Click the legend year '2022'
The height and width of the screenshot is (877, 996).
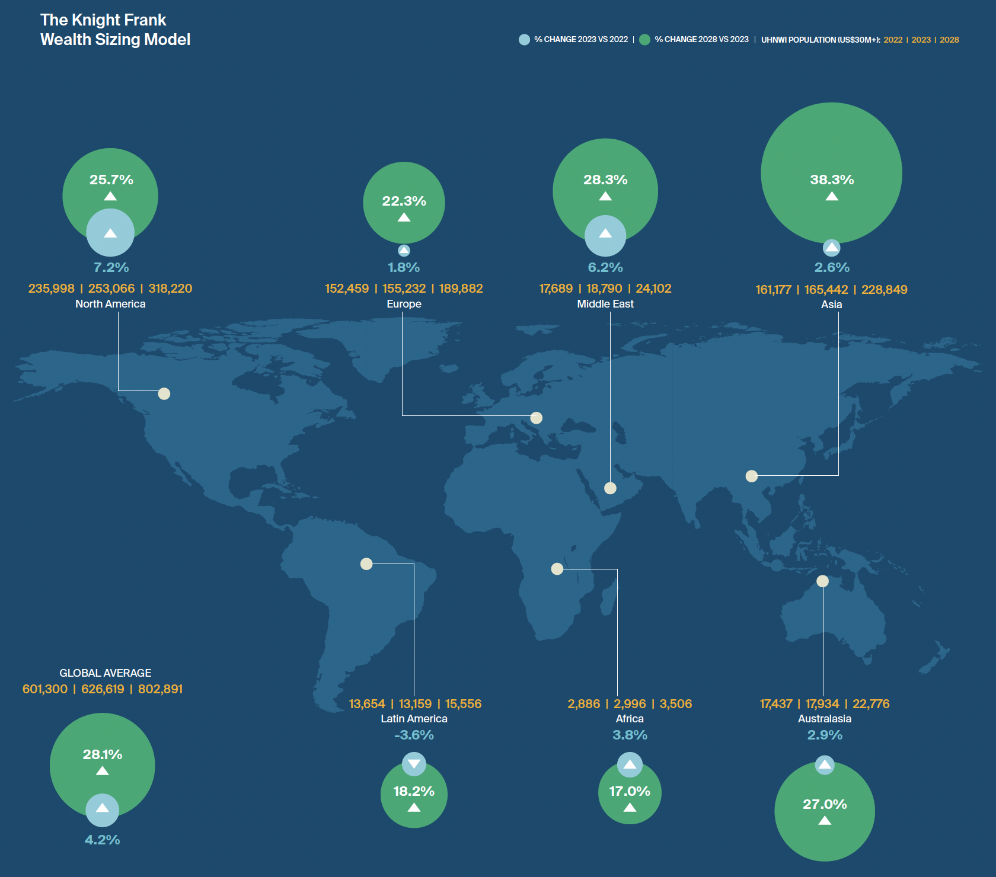(893, 40)
